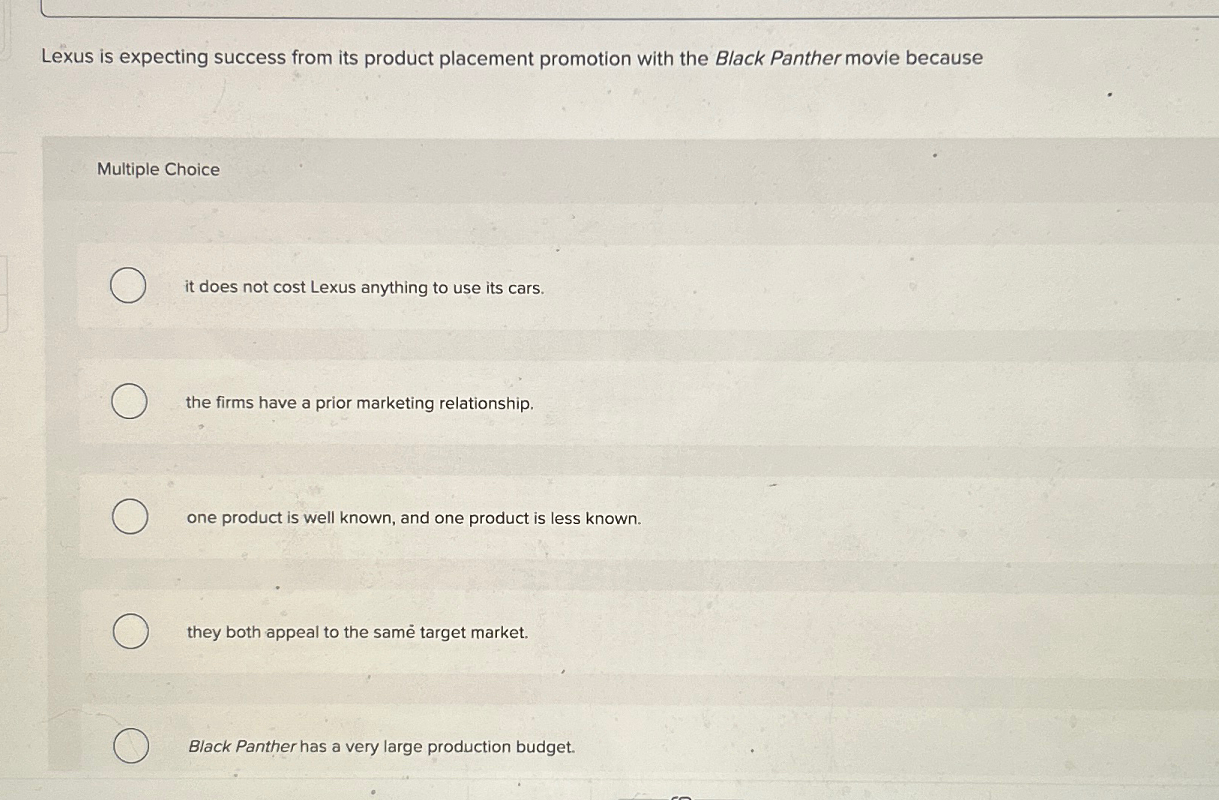This screenshot has height=800, width=1219.
Task: Click answer text 'the firms have a prior marketing relationship'
Action: coord(359,403)
